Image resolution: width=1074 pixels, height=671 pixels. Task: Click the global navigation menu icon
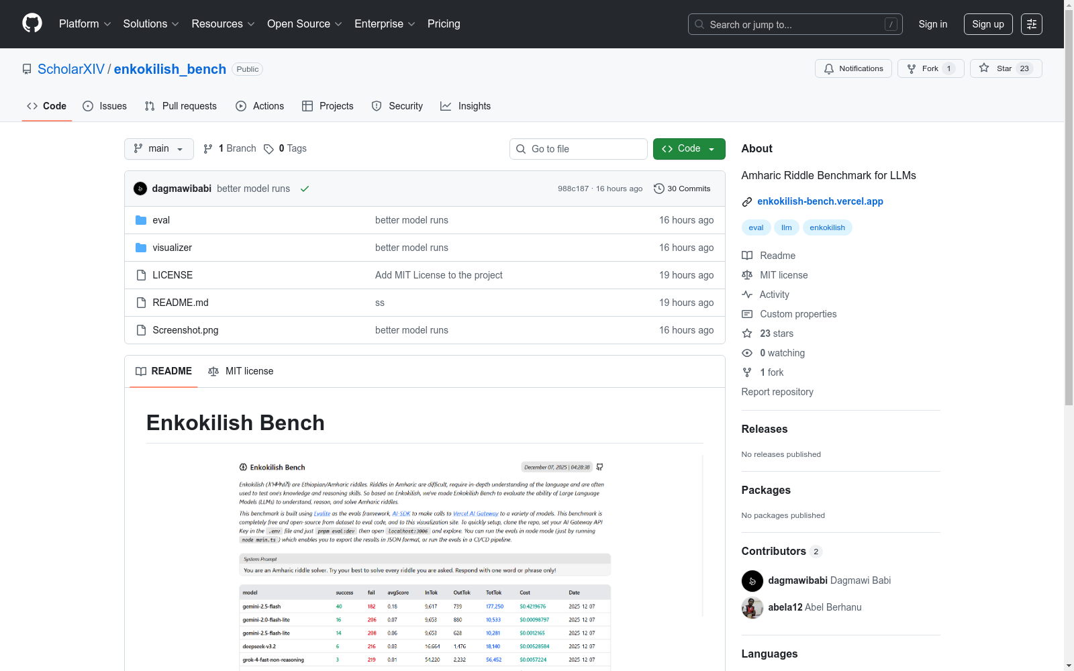point(1032,24)
